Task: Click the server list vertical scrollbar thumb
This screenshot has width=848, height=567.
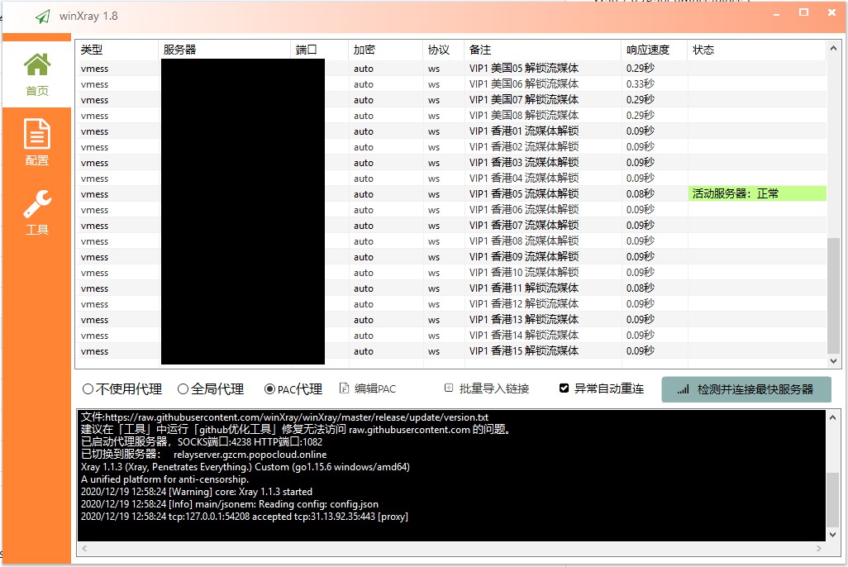Action: (x=833, y=295)
